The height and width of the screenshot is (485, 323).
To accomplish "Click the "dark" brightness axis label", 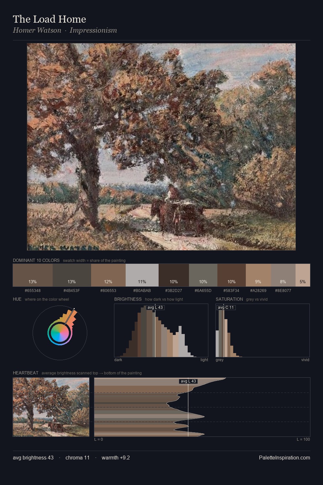I will click(x=118, y=360).
